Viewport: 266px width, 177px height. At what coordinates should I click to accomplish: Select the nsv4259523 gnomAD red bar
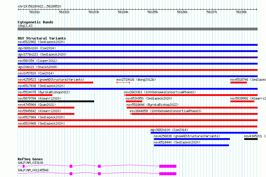point(56,83)
